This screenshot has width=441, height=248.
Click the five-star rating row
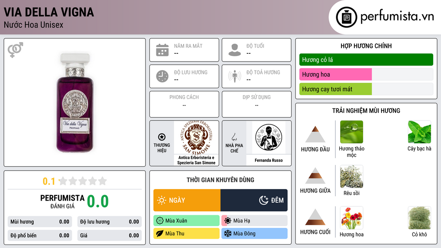click(83, 181)
